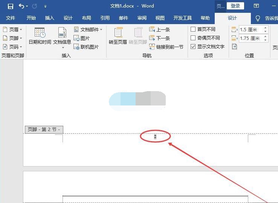Viewport: 278px width, 203px height.
Task: Switch to the Insert (插入) tab
Action: (x=50, y=18)
